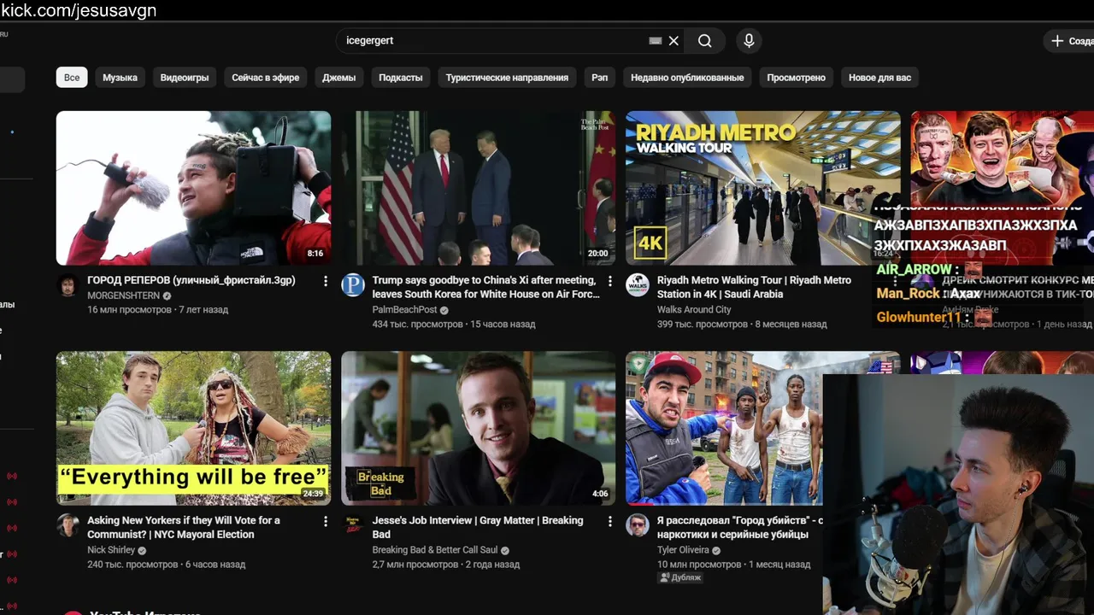
Task: Click title Jesse's Job Interview Gray Matter
Action: pyautogui.click(x=477, y=527)
